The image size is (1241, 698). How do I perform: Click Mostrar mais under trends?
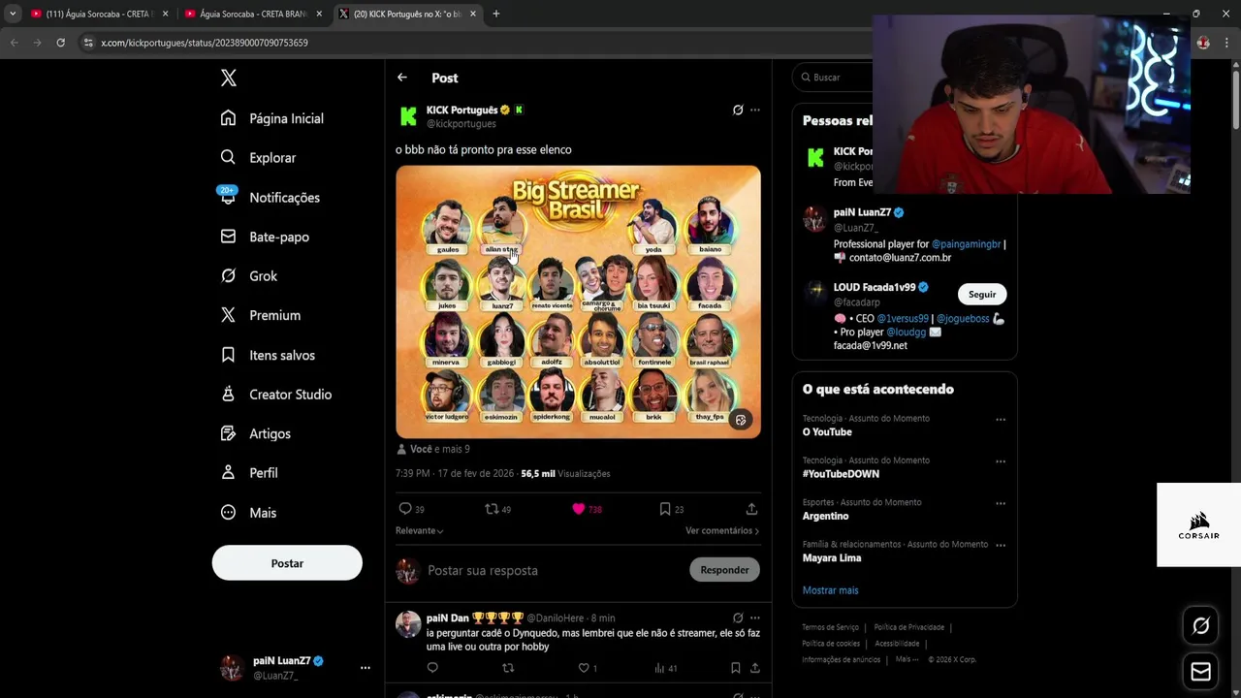(x=830, y=590)
